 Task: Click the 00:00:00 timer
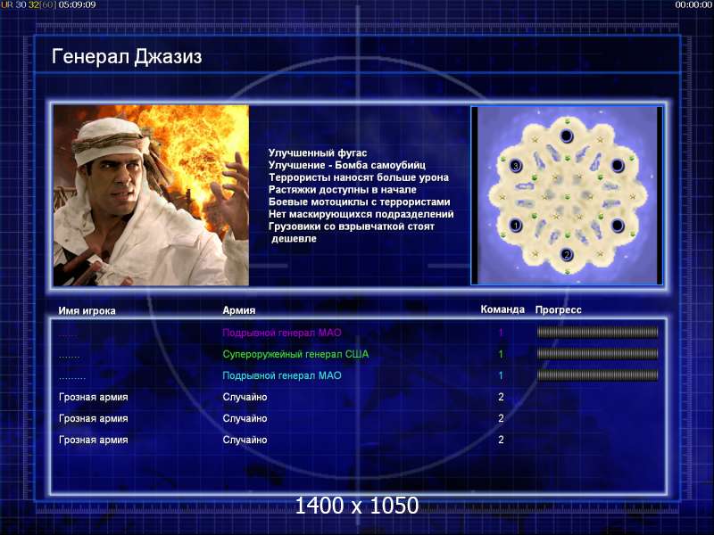pyautogui.click(x=693, y=4)
